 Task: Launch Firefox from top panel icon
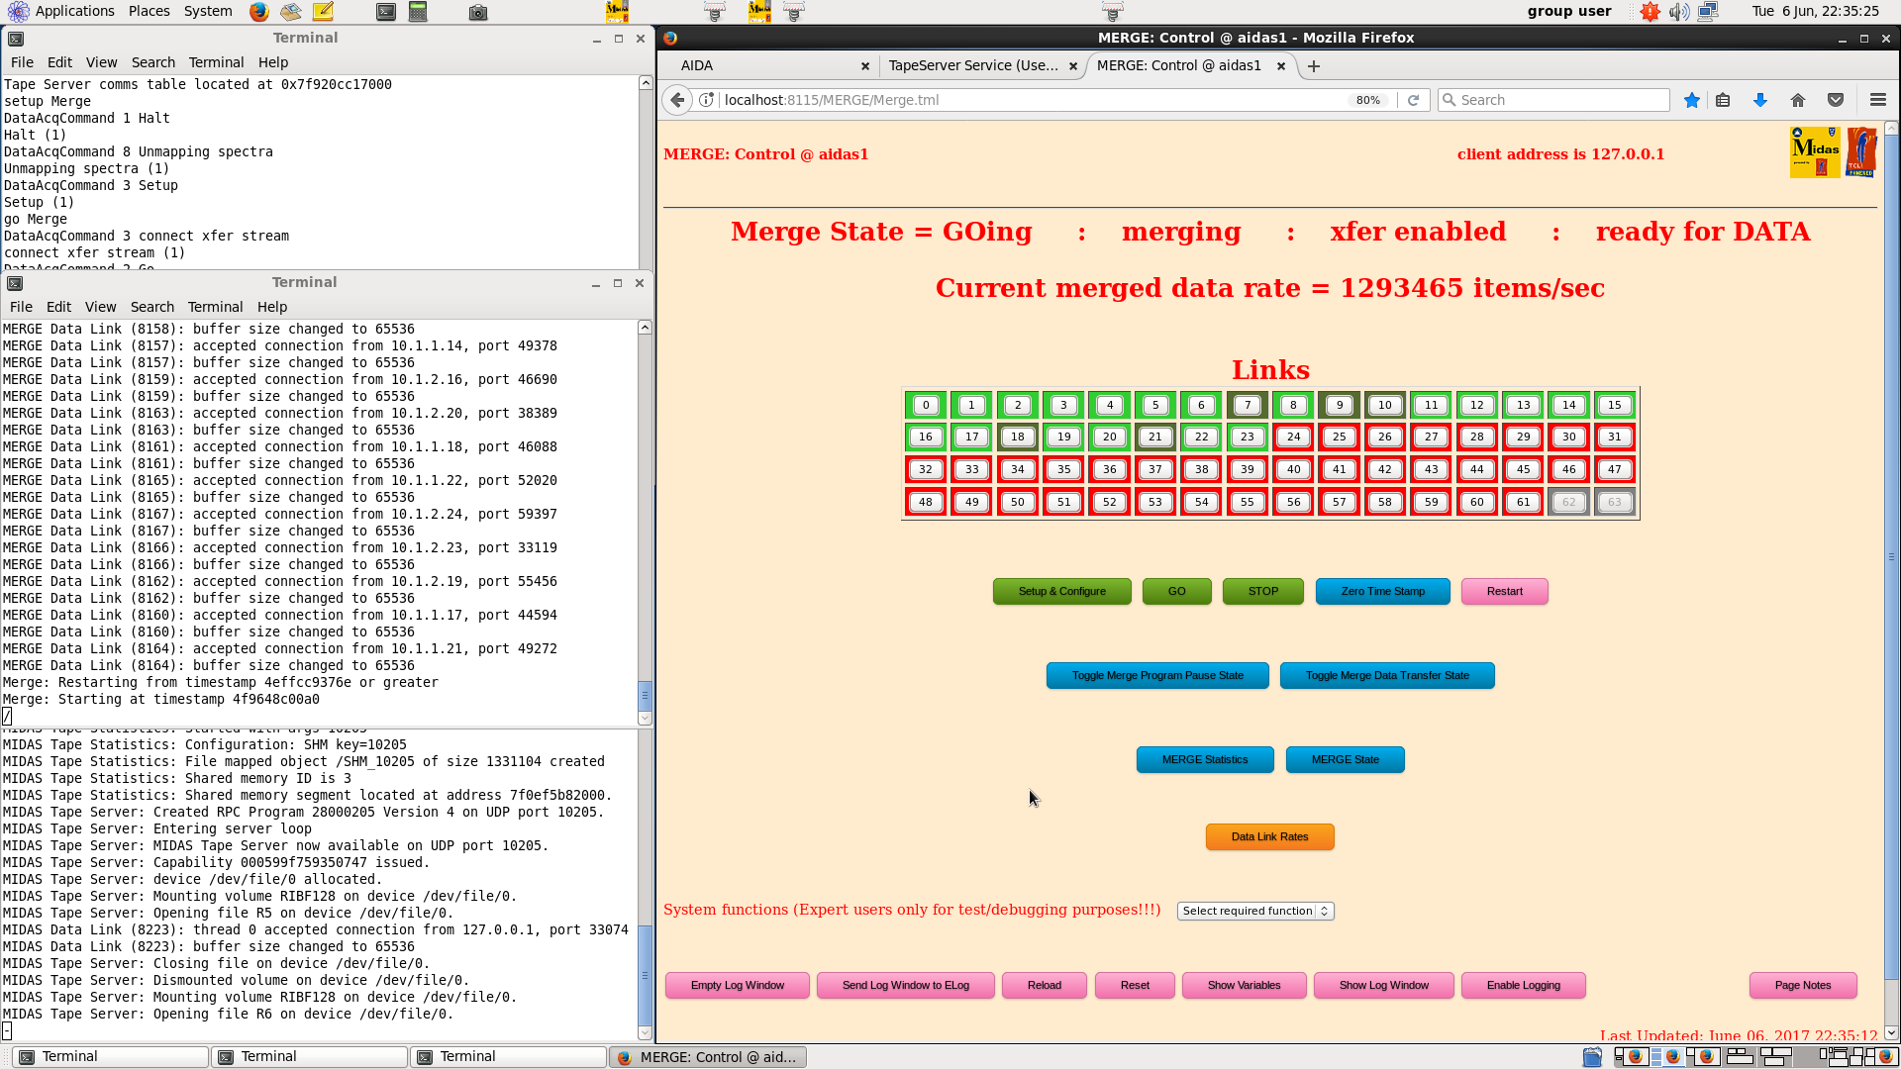coord(258,12)
